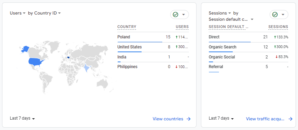Screen dimensions: 298x130
Task: Click India on the world map
Action: (87, 68)
